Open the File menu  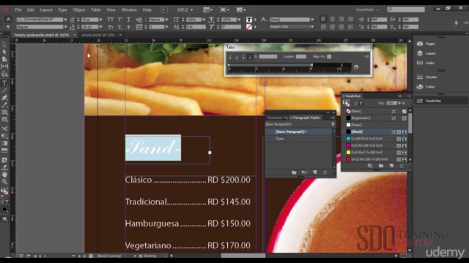tap(18, 9)
